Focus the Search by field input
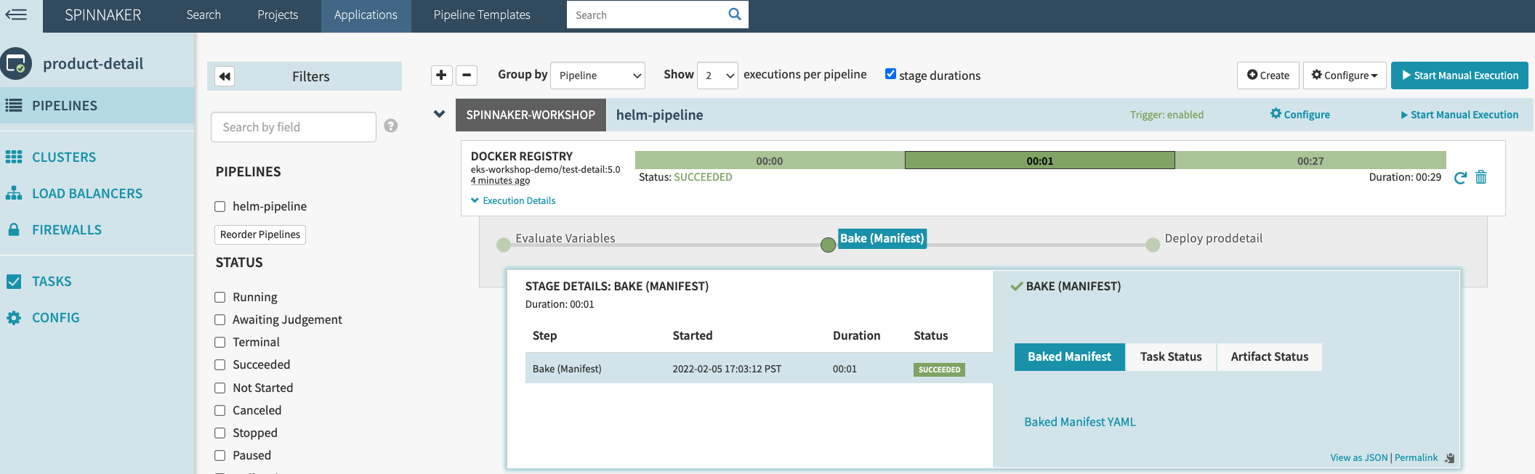The image size is (1535, 474). (294, 127)
